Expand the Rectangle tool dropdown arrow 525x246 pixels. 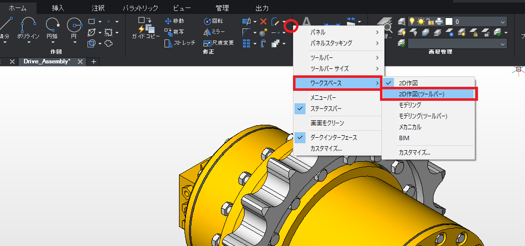100,22
